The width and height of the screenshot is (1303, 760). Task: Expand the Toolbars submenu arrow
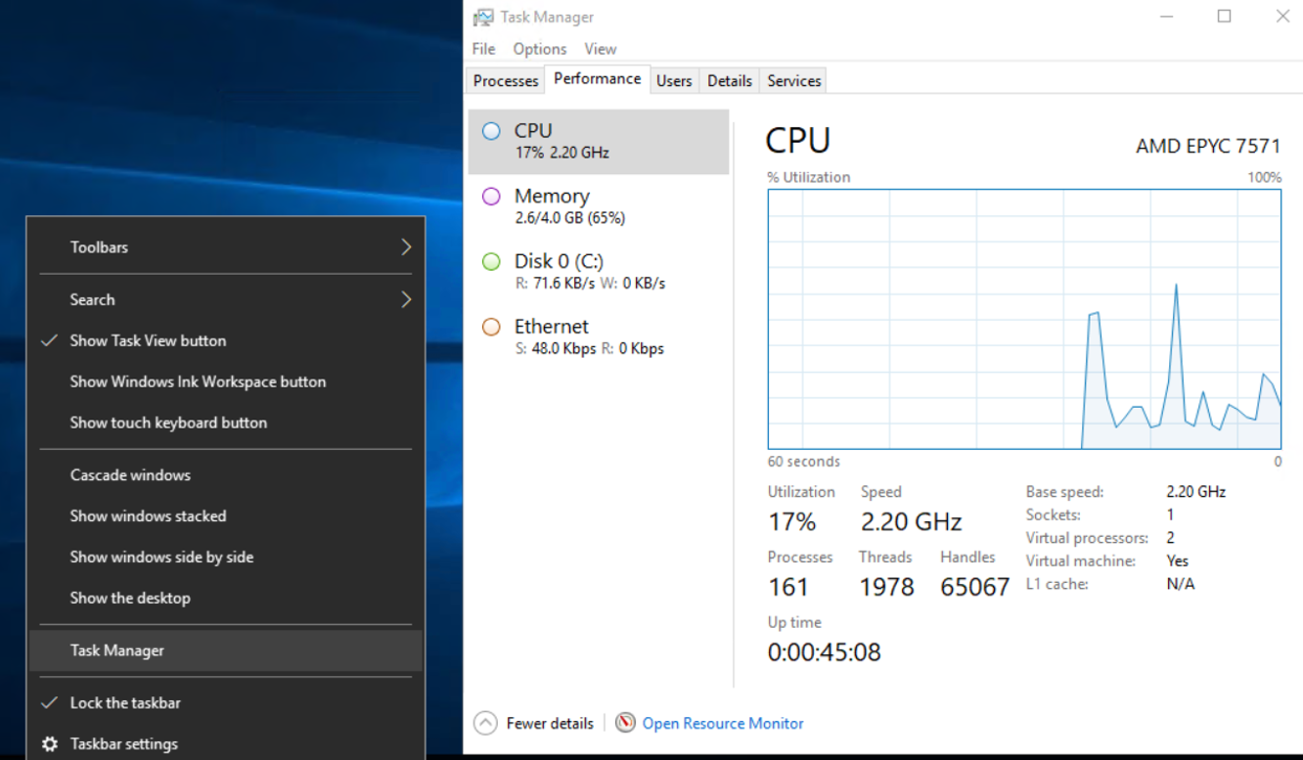(406, 247)
